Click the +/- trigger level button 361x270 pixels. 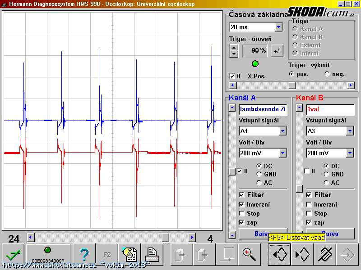pos(277,51)
